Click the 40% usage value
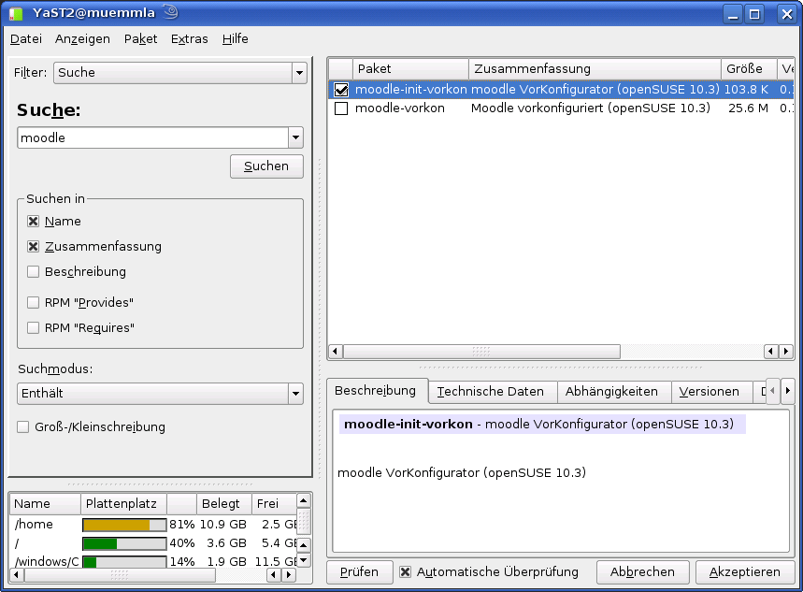Viewport: 803px width, 592px height. click(182, 543)
